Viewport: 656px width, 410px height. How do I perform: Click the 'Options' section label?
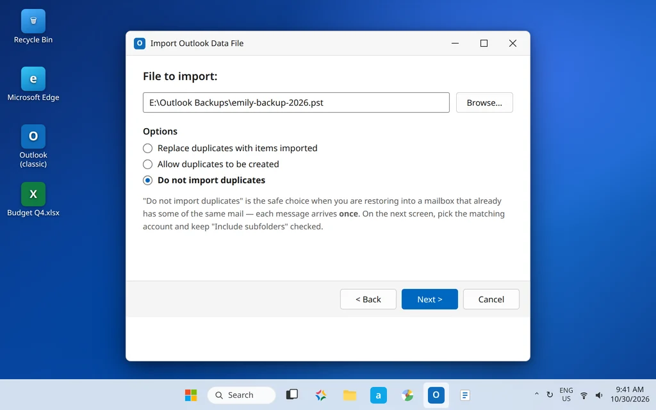(x=160, y=131)
